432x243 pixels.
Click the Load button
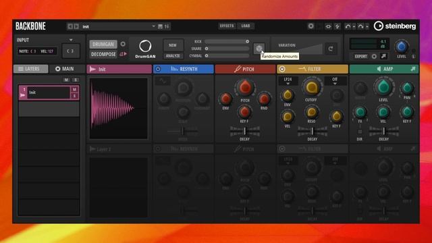click(246, 26)
